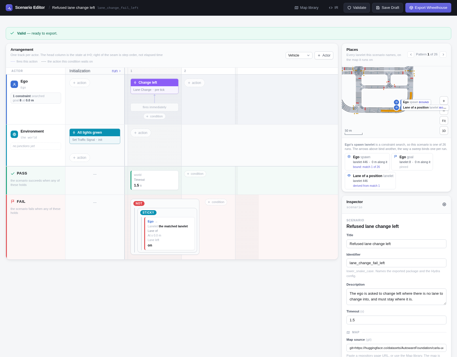Click the FAIL flag icon

(x=13, y=202)
